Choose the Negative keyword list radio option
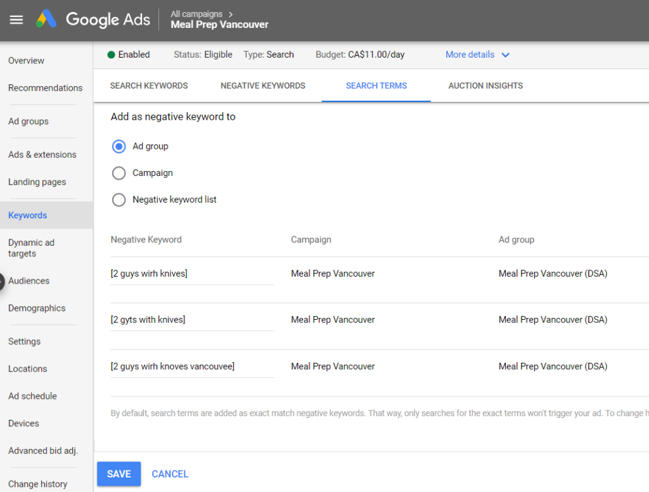Screen dimensions: 649x492 (x=119, y=199)
